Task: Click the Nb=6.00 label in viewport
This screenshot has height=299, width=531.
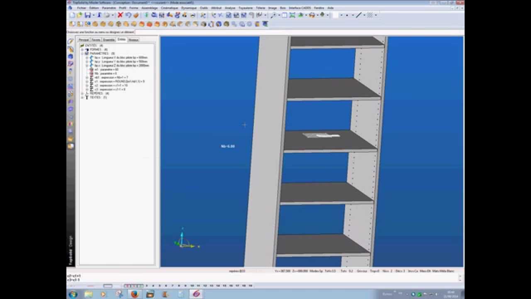Action: 228,146
